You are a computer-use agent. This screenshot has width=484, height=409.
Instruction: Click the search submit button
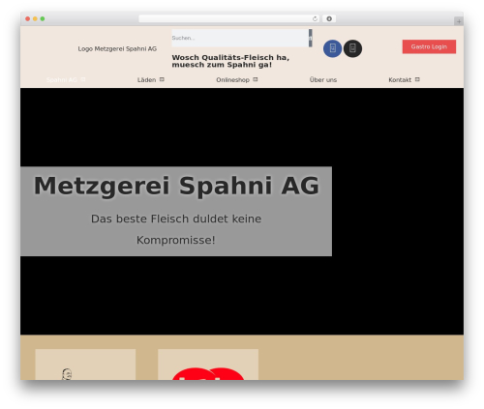coord(311,38)
